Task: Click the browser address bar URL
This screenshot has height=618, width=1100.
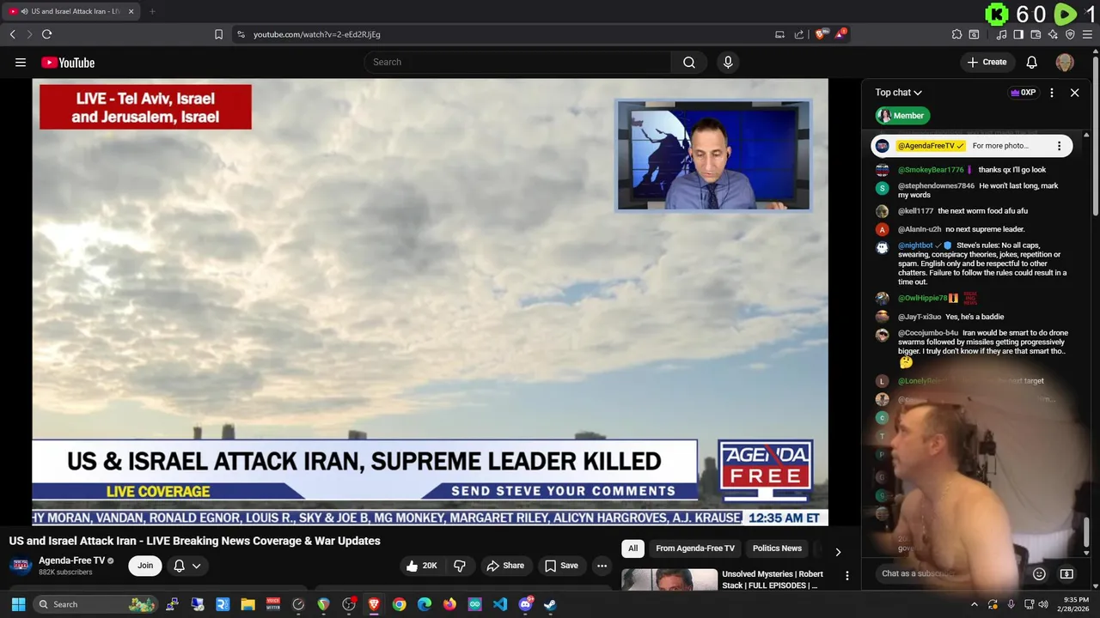Action: coord(317,34)
